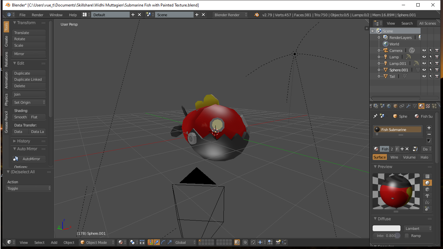Open the World properties tab icon
The width and height of the screenshot is (443, 249).
pos(389,106)
